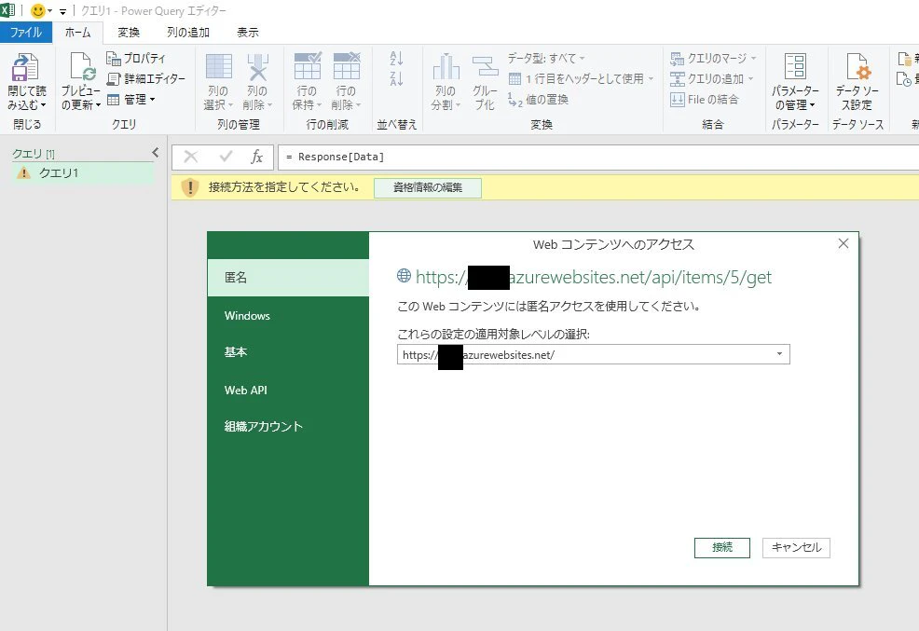This screenshot has width=919, height=631.
Task: Open the クエリのマージ dropdown
Action: coord(713,58)
